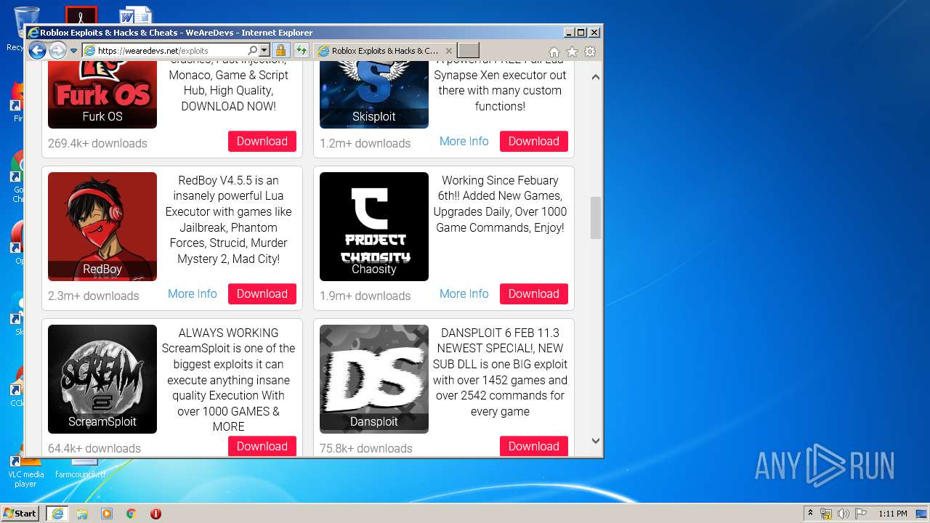Image resolution: width=930 pixels, height=523 pixels.
Task: Click the taskbar clock showing 1:11 PM
Action: click(x=892, y=514)
